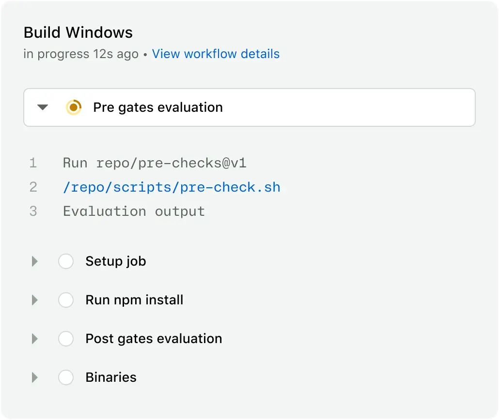This screenshot has height=420, width=499.
Task: Expand the Post gates evaluation step
Action: coord(35,339)
